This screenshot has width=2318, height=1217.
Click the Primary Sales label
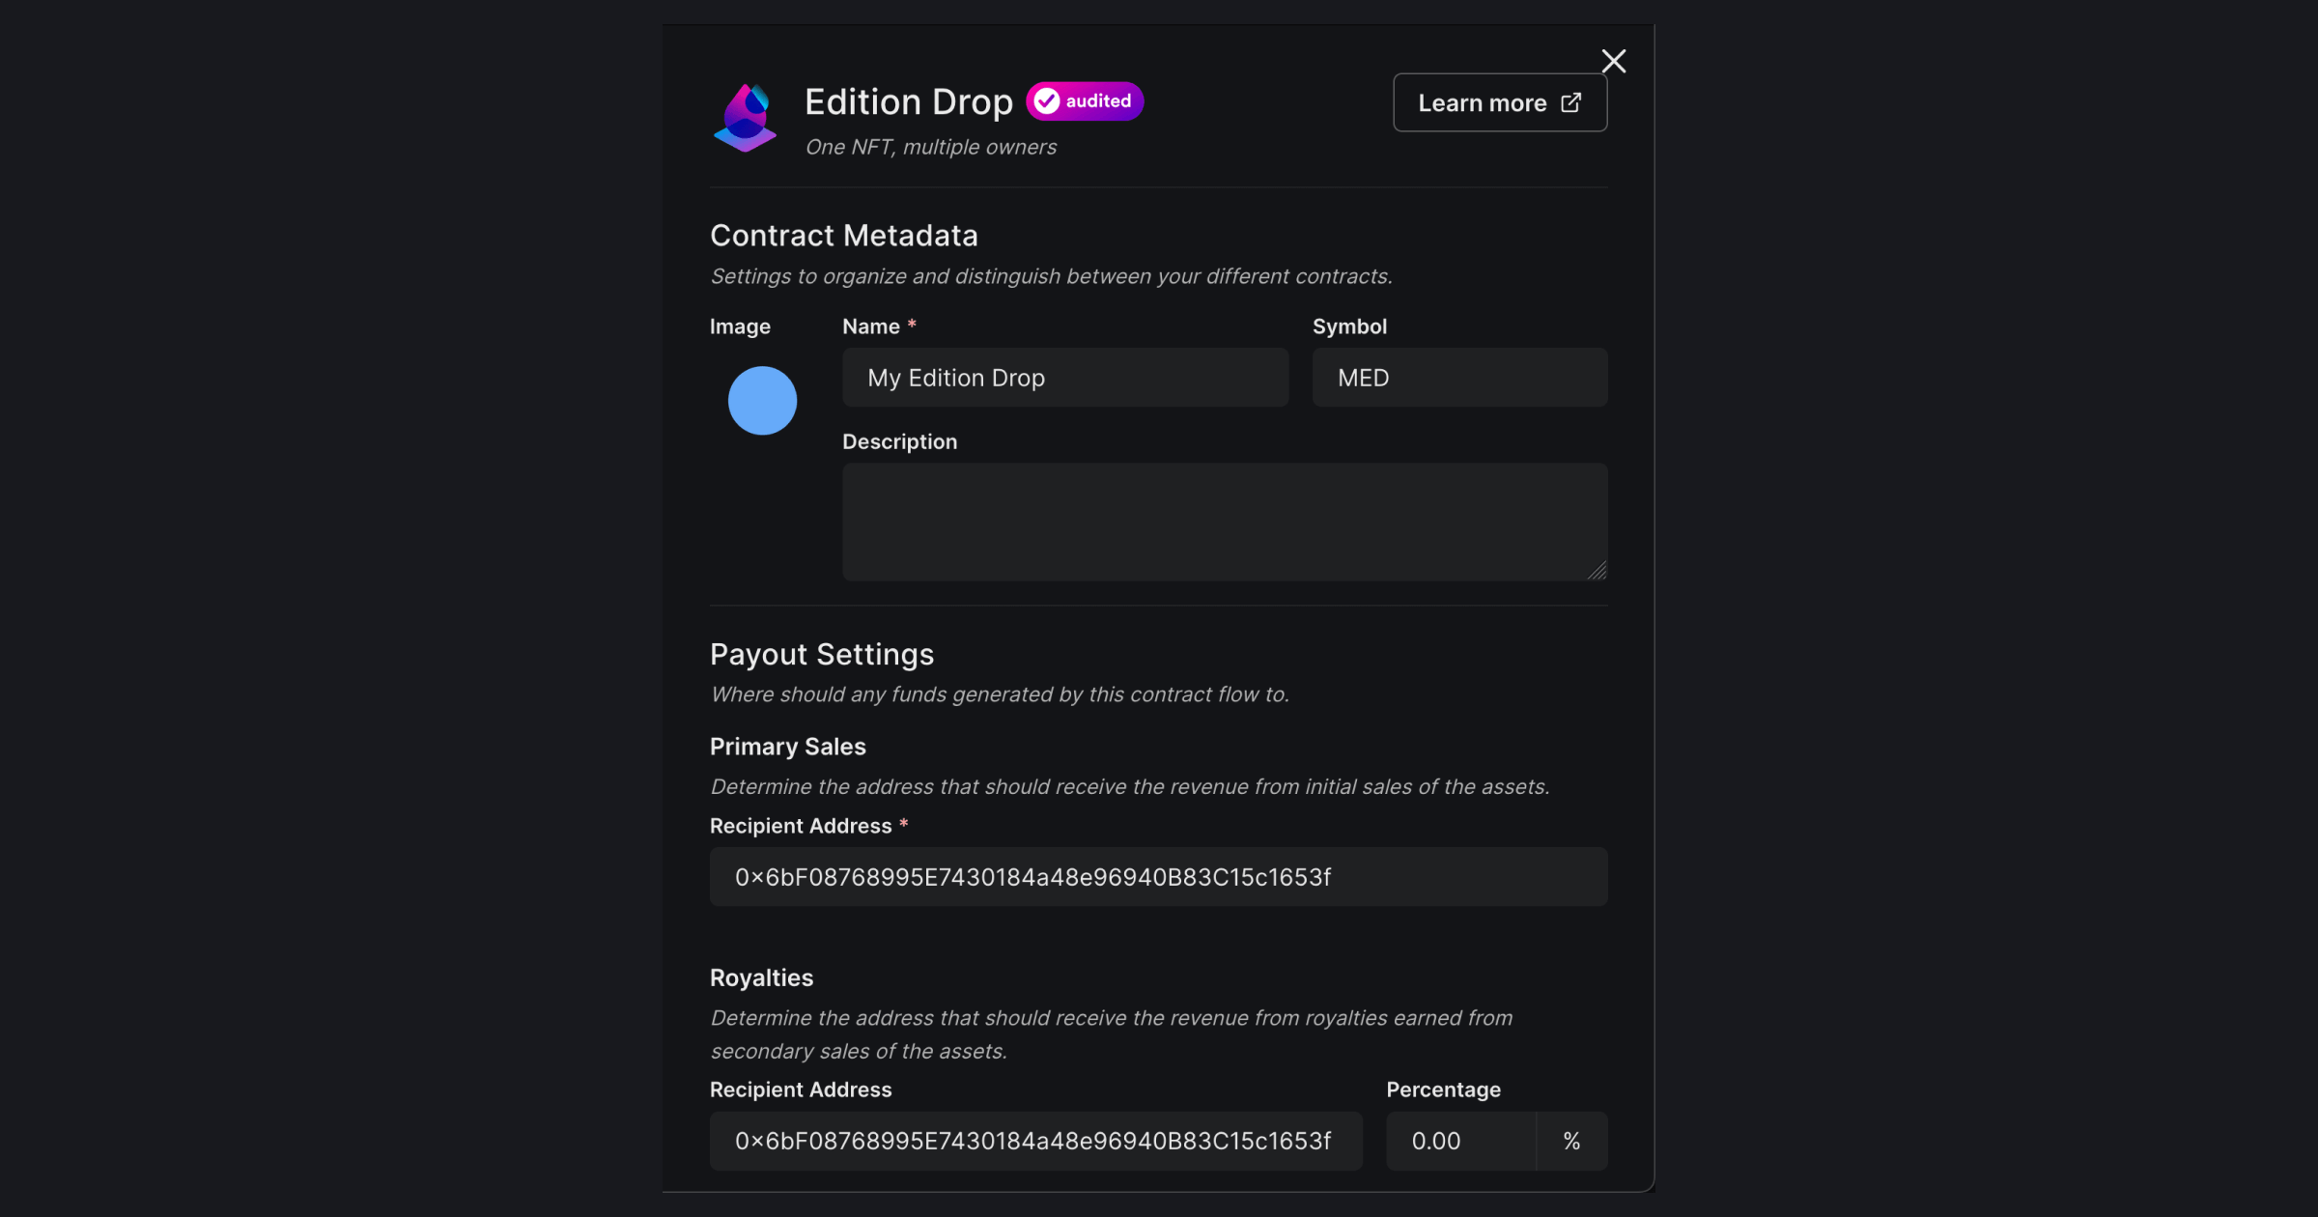(787, 746)
